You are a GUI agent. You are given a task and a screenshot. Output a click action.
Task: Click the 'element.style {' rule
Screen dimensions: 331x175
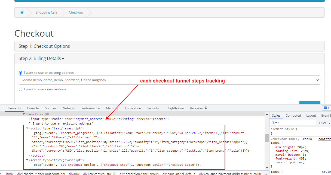pos(284,129)
